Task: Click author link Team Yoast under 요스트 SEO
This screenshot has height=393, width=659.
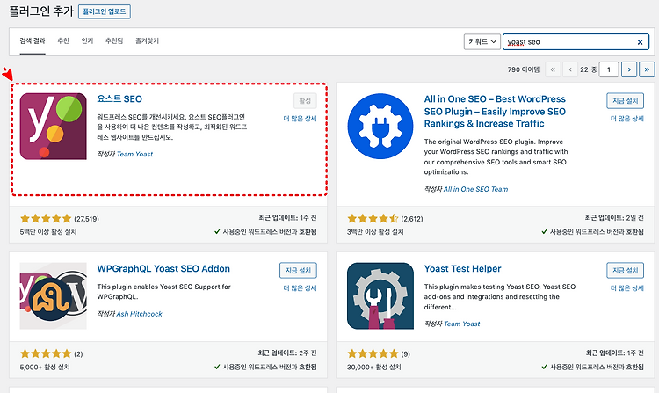Action: 134,154
